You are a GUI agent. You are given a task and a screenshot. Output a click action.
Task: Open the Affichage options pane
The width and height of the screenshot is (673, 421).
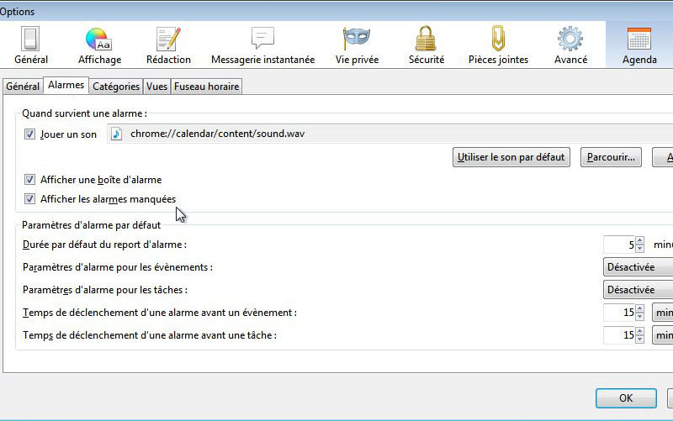point(99,45)
